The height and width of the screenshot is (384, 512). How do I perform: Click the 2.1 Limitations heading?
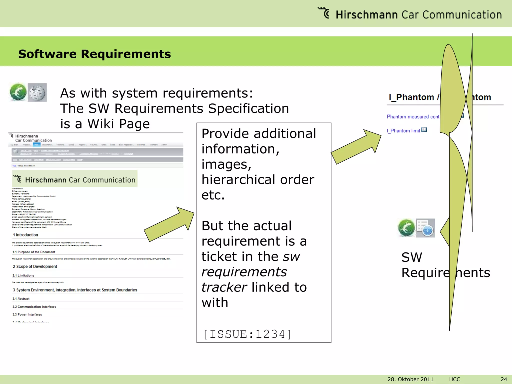click(23, 275)
